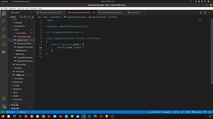Open the remote window indicator in status bar

pyautogui.click(x=3, y=112)
